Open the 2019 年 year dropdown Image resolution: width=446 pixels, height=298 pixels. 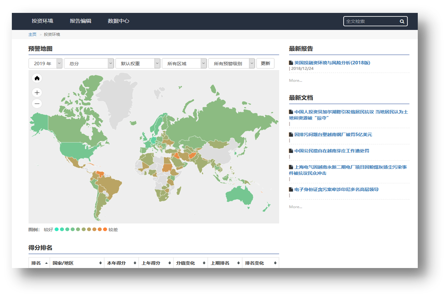click(46, 63)
